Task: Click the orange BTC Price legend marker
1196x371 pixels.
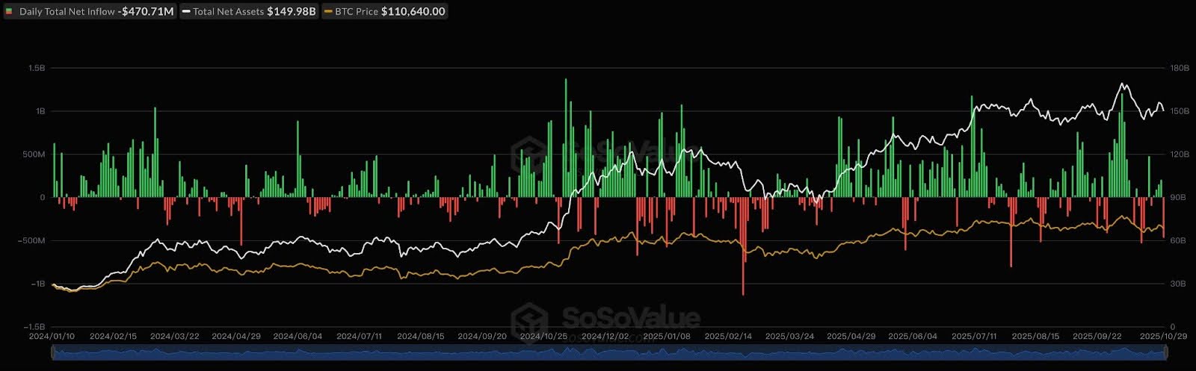Action: 328,12
